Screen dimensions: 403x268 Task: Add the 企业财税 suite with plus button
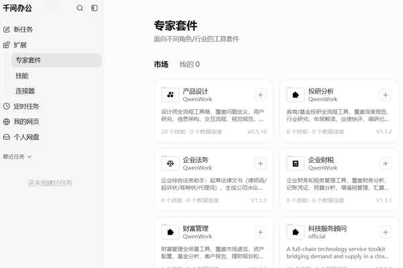coord(386,163)
